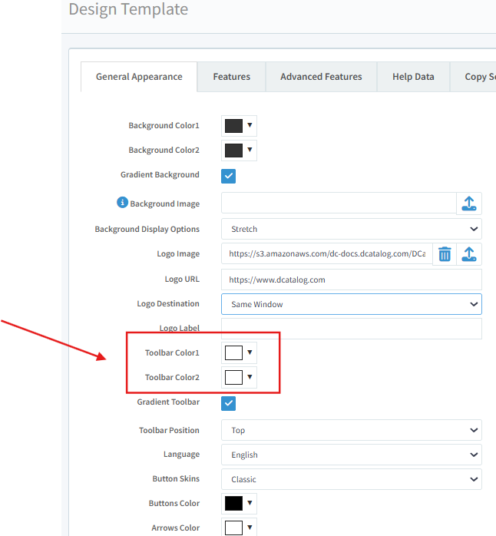This screenshot has height=536, width=496.
Task: Select the Help Data tab
Action: point(413,77)
